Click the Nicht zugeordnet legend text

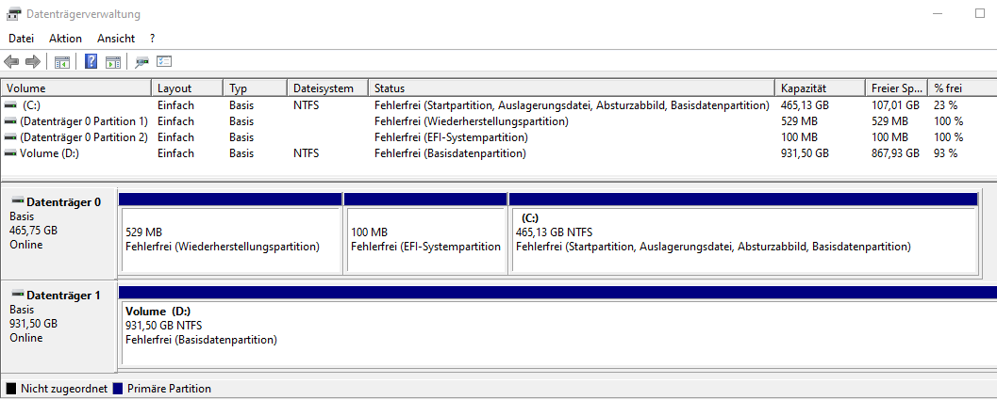point(63,389)
